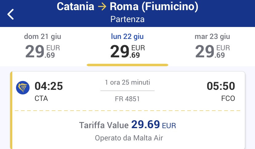
Task: Click the CTA departure airport code
Action: coord(41,99)
